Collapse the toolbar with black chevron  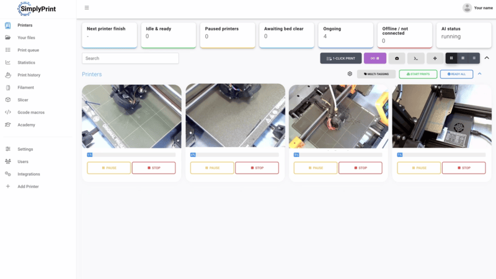click(487, 58)
